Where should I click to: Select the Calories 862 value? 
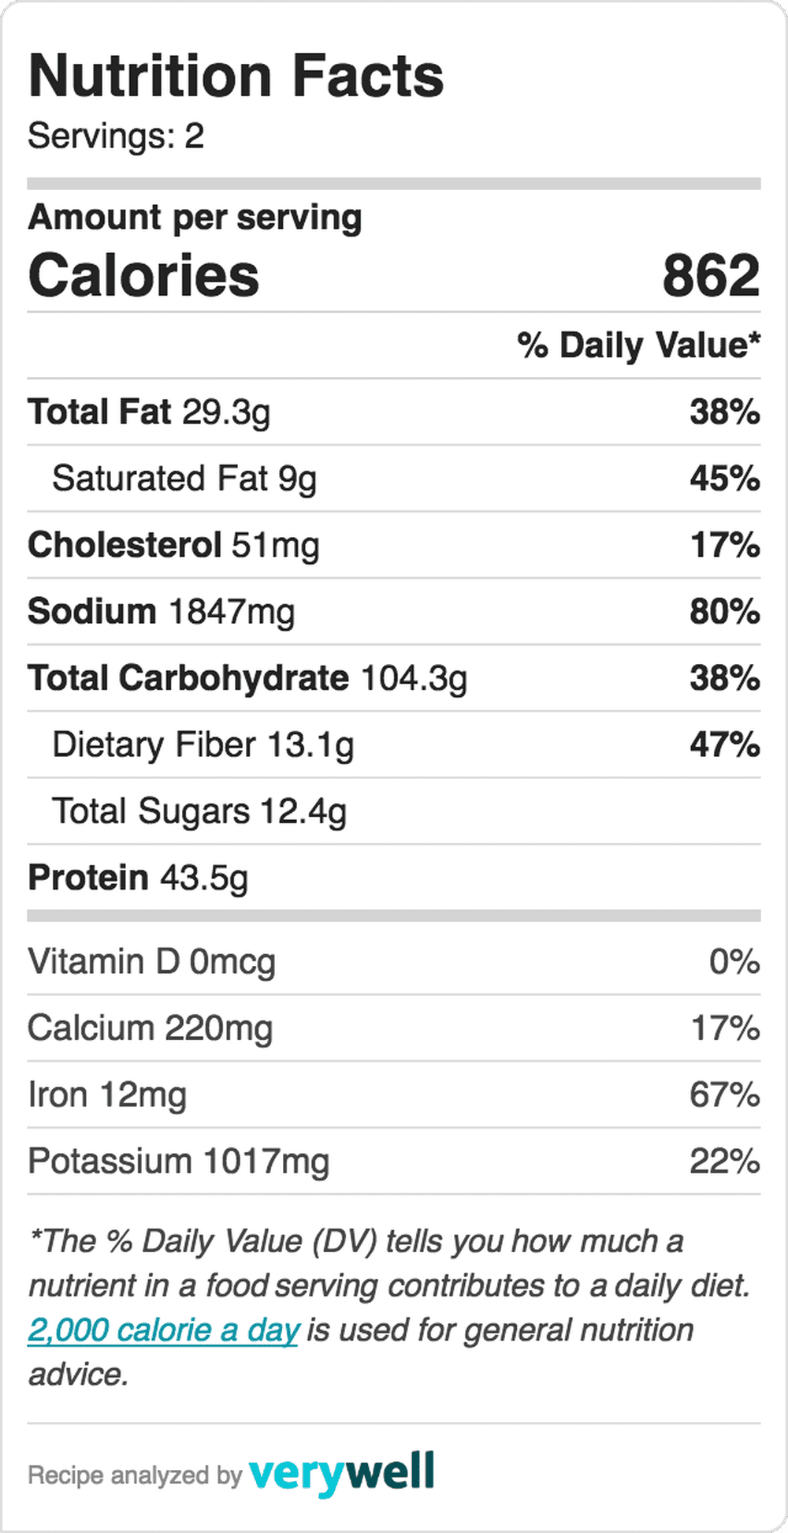[x=711, y=275]
